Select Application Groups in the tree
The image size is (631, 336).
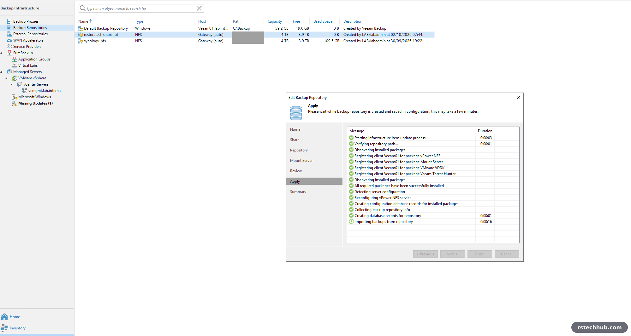tap(34, 59)
